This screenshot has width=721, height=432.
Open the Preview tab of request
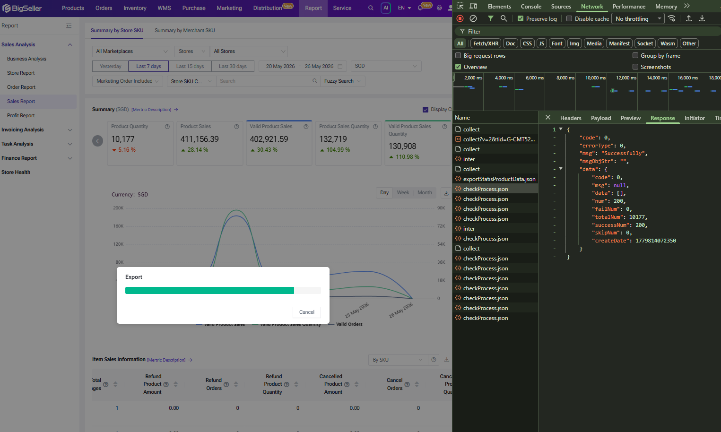[x=631, y=118]
